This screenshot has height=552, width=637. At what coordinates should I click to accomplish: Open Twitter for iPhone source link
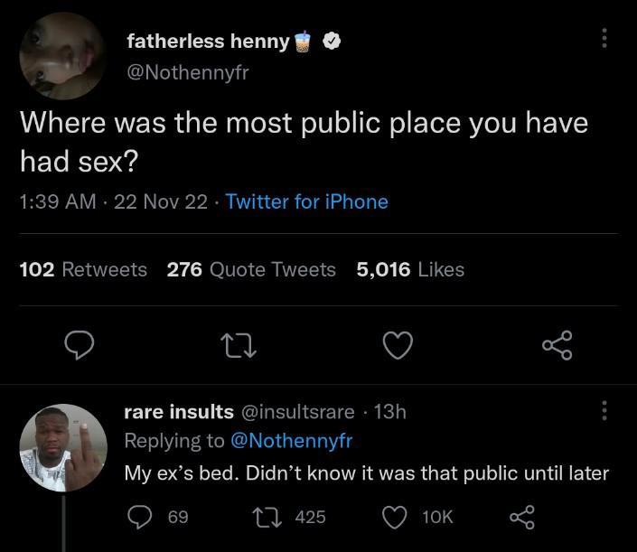pos(306,201)
